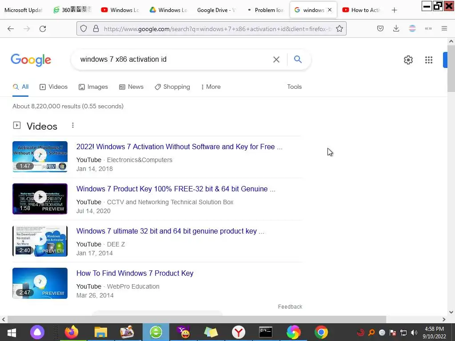Select the News search filter
This screenshot has height=341, width=455.
[131, 87]
